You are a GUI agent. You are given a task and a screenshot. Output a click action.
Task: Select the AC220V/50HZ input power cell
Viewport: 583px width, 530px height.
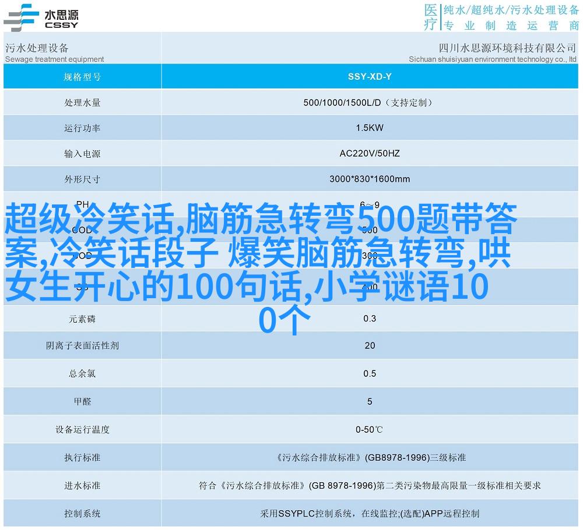pos(370,154)
